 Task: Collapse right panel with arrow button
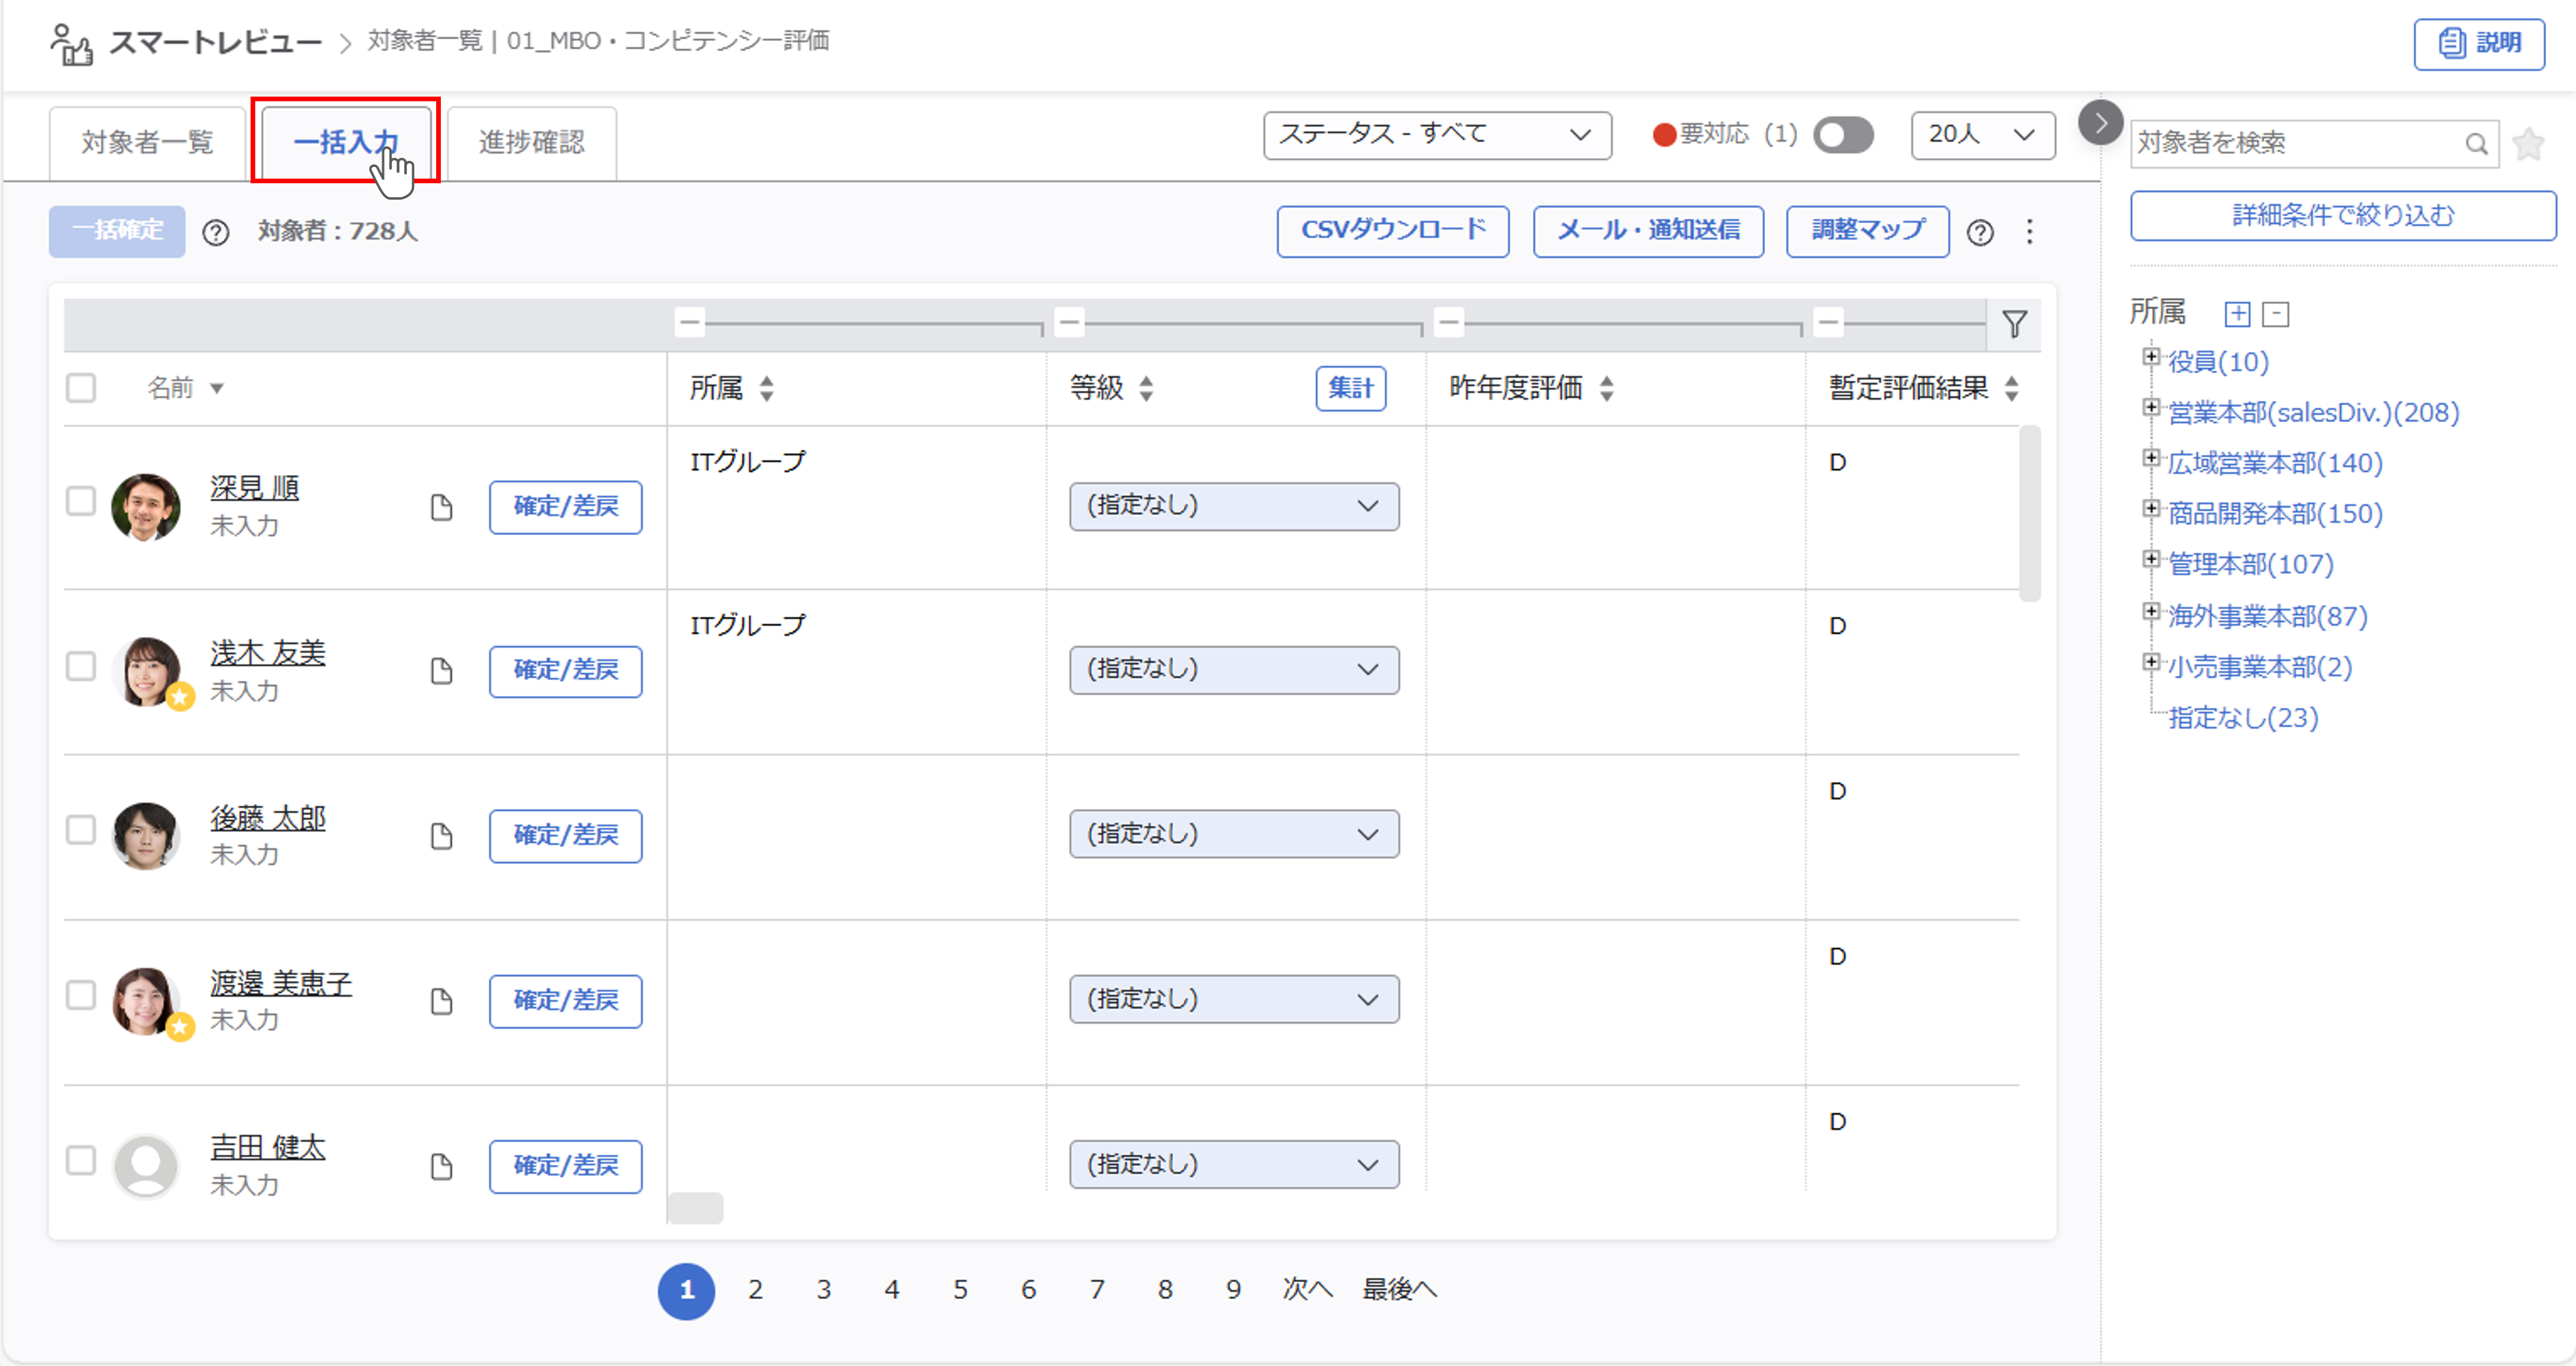[x=2100, y=123]
